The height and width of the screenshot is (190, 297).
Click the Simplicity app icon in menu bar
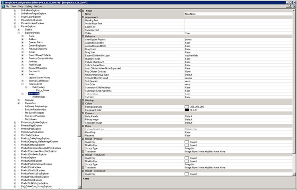pos(3,6)
